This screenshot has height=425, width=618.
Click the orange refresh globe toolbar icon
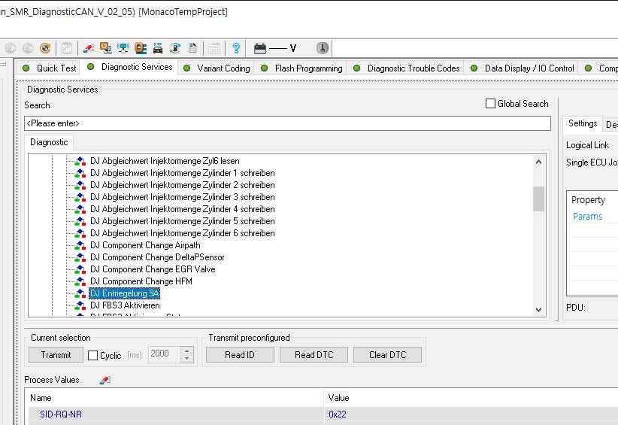click(x=45, y=48)
